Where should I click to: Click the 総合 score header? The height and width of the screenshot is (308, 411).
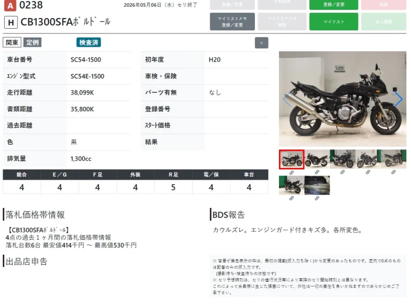[22, 175]
